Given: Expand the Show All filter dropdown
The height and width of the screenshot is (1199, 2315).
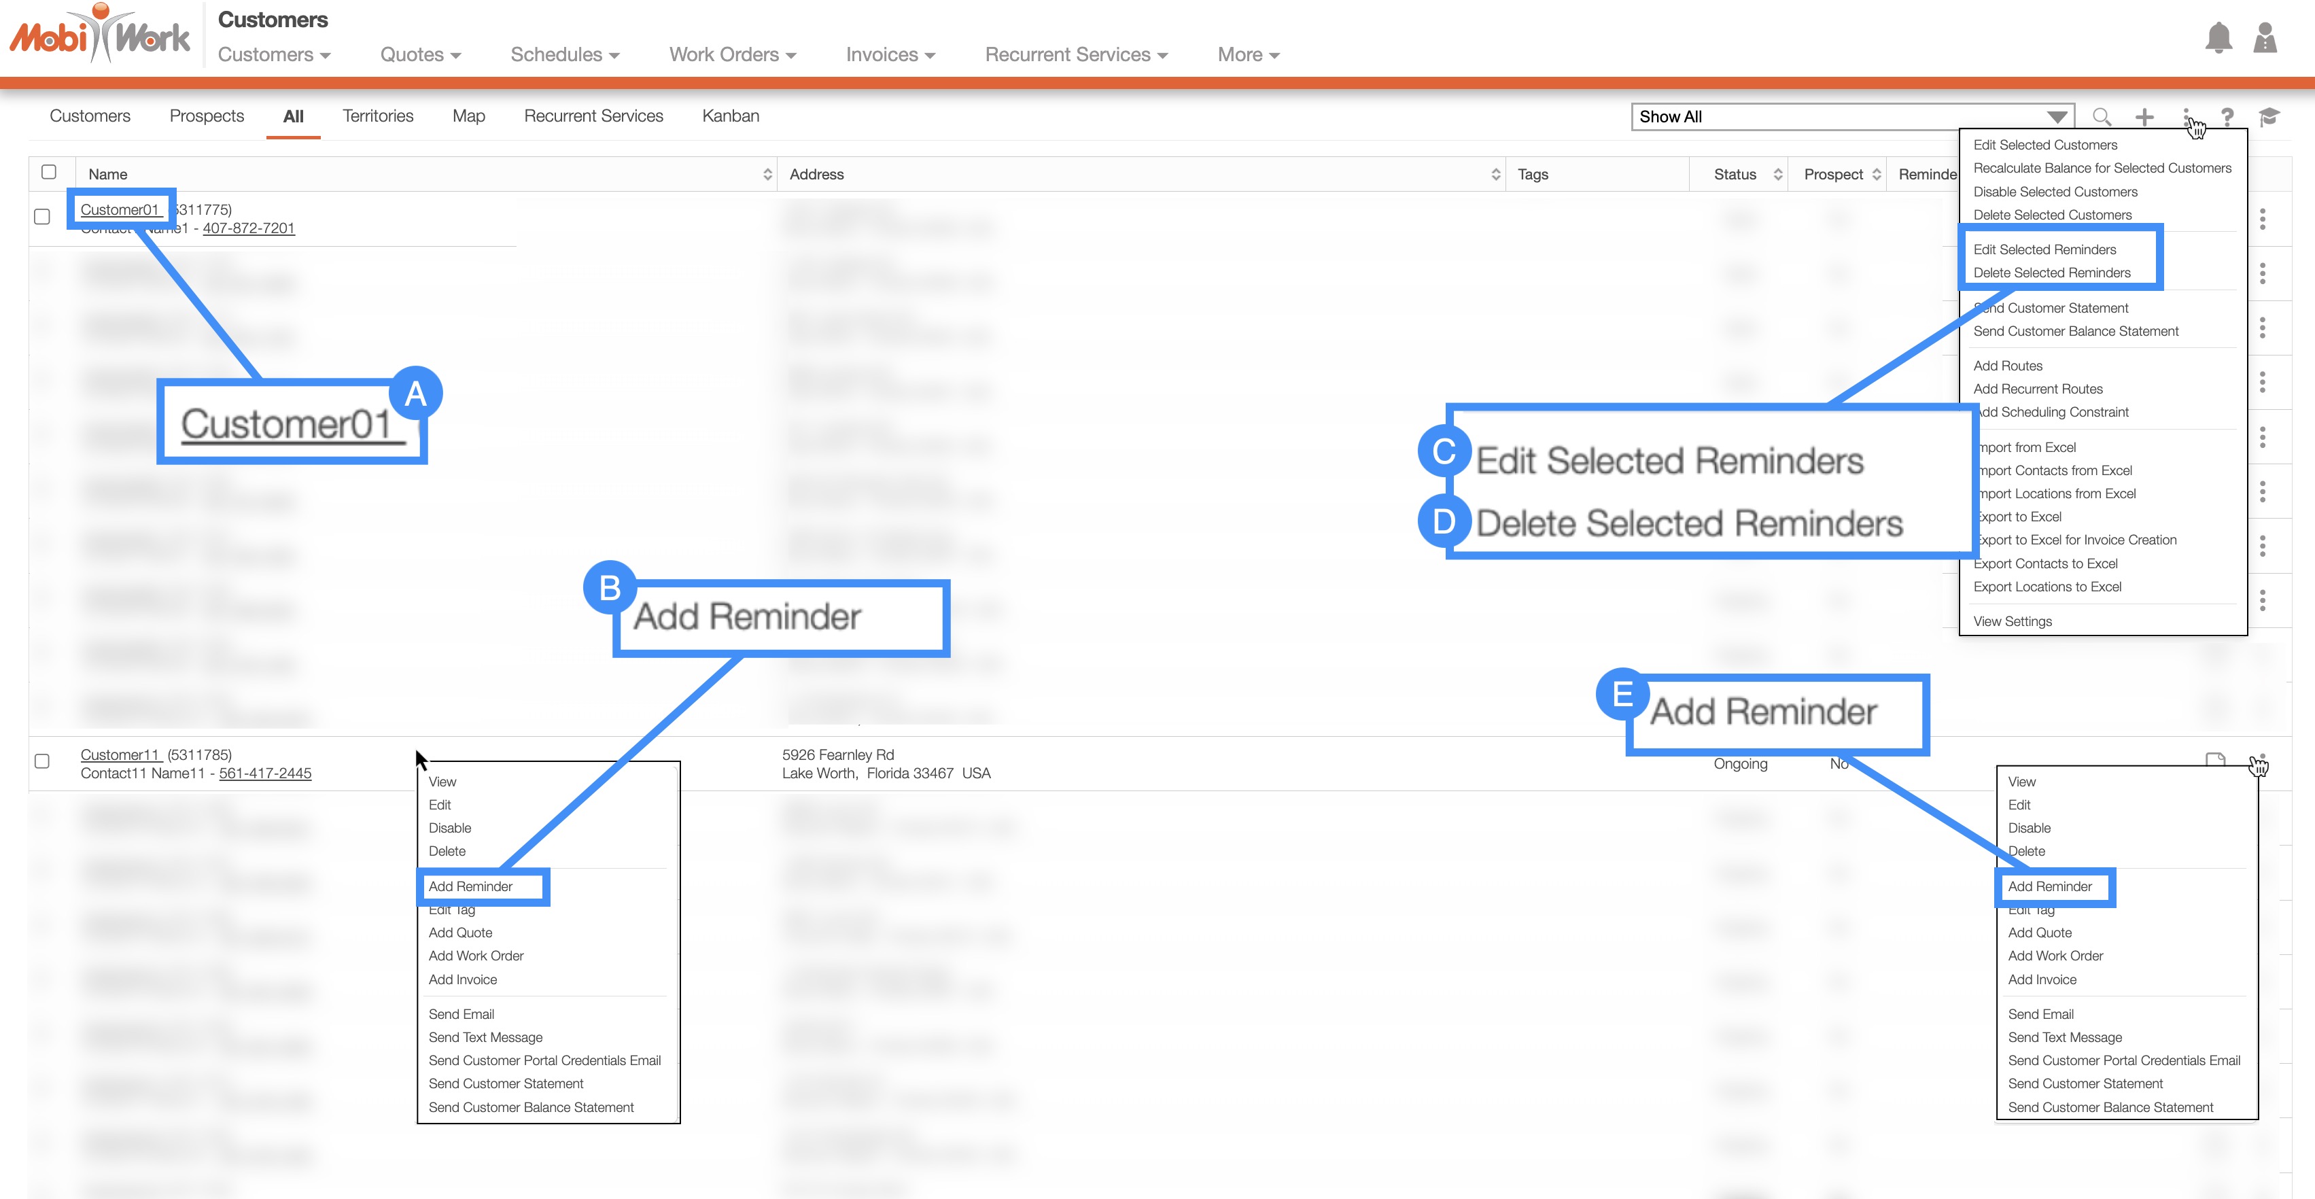Looking at the screenshot, I should (1852, 117).
